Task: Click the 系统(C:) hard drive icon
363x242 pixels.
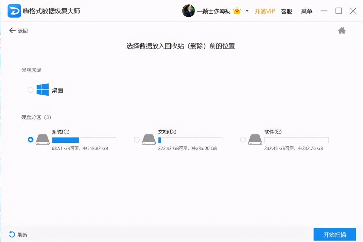Action: [x=42, y=140]
